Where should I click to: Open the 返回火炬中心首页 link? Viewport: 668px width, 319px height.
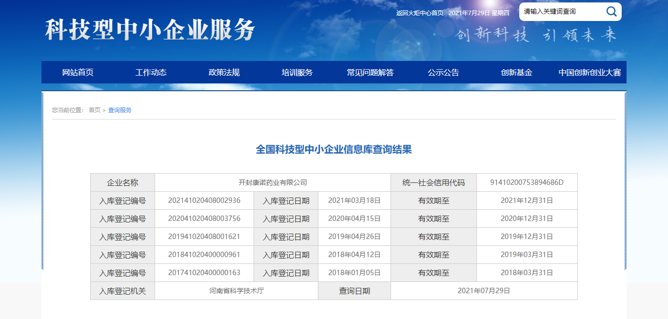click(x=419, y=13)
